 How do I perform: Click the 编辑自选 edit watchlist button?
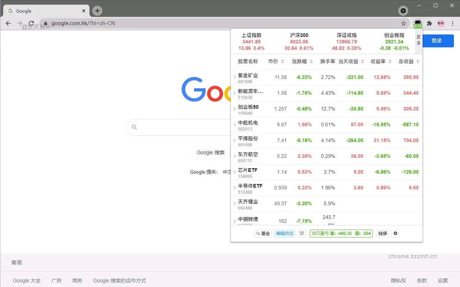tap(284, 233)
